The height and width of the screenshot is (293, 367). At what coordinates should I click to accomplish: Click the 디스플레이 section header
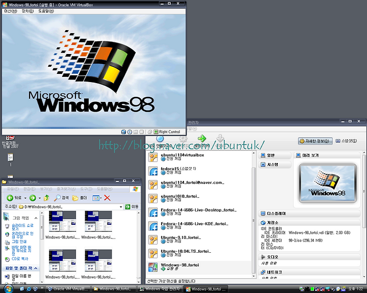(x=310, y=214)
